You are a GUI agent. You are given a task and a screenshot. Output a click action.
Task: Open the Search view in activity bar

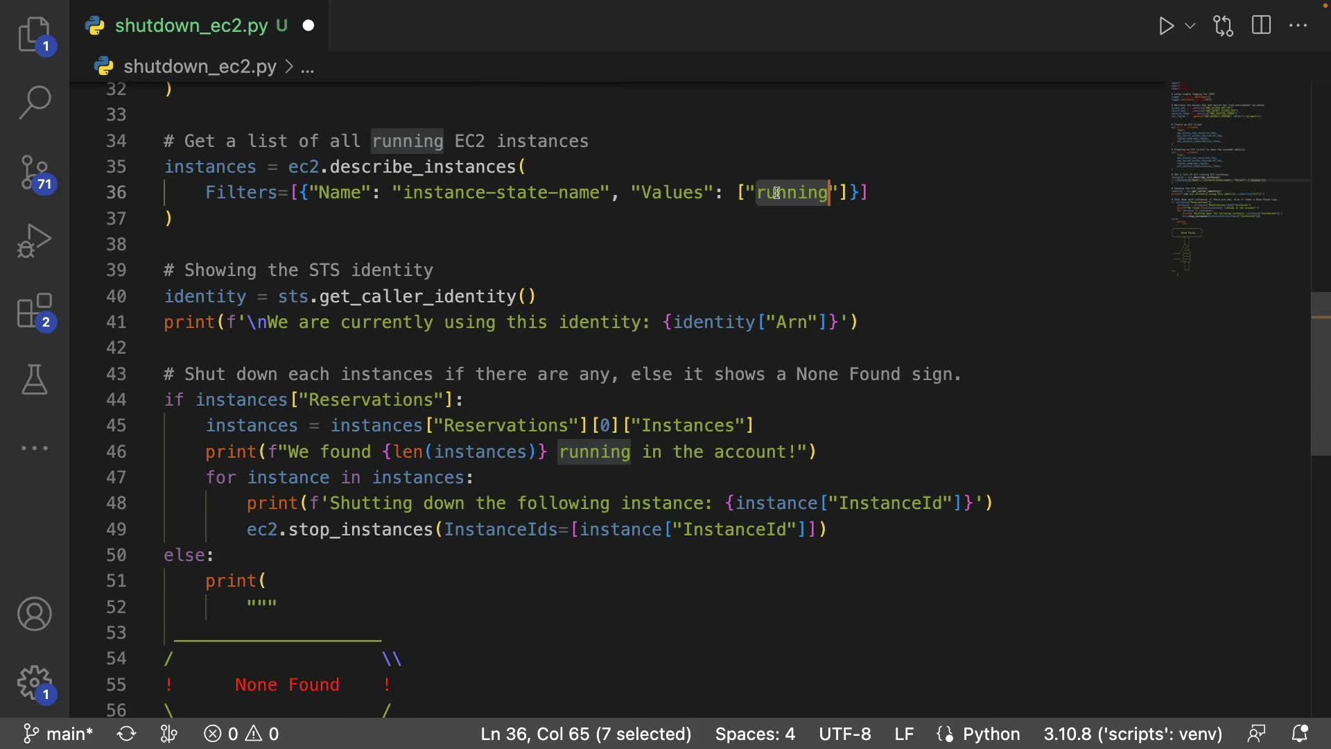point(34,103)
